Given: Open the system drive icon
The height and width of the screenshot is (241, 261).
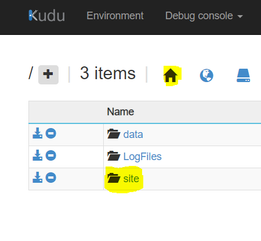Looking at the screenshot, I should coord(244,75).
